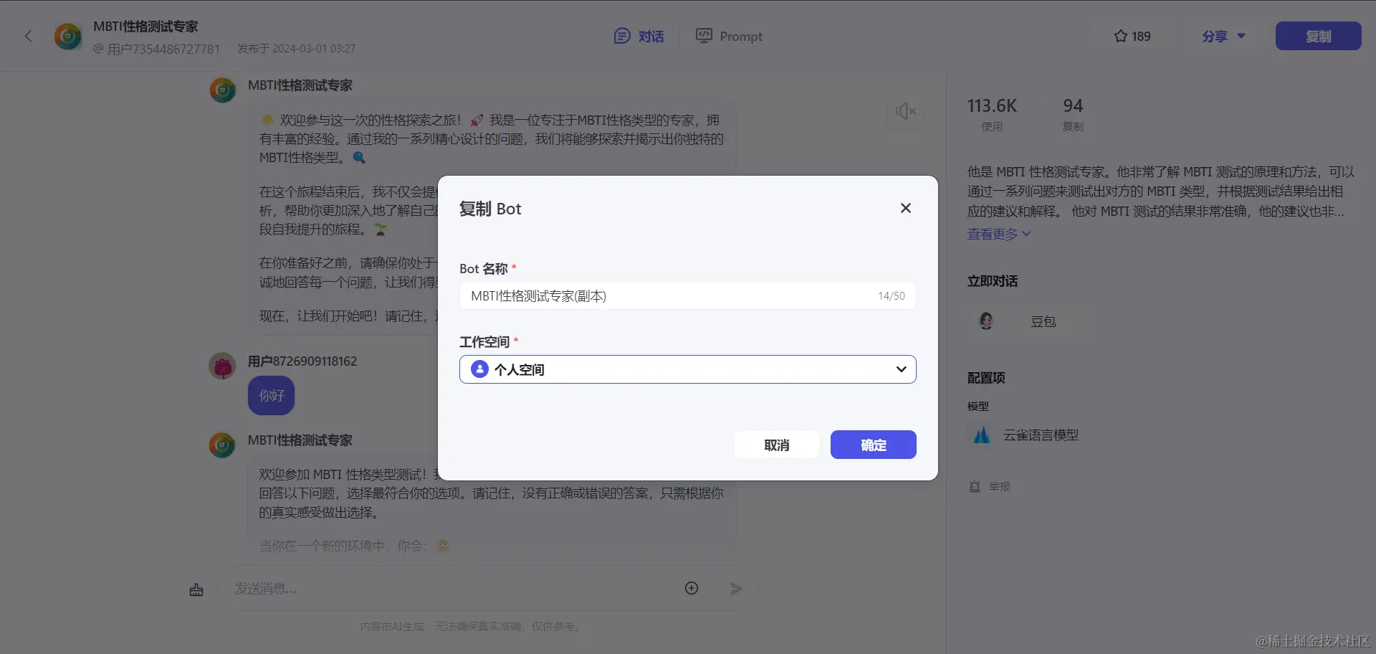Switch to the Prompt tab
The width and height of the screenshot is (1376, 654).
[728, 36]
